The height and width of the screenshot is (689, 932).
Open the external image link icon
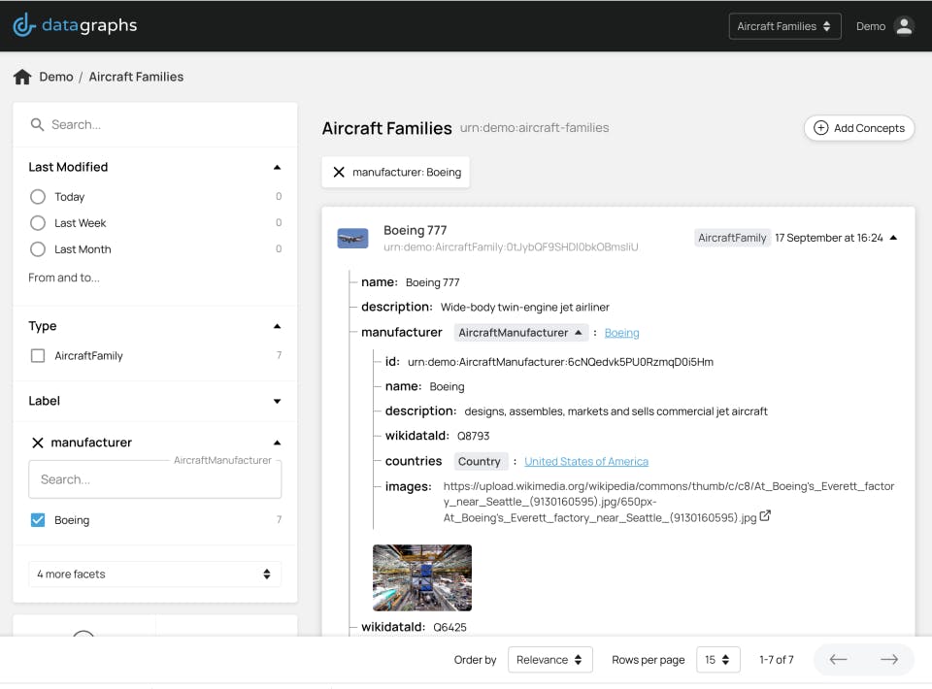[765, 516]
